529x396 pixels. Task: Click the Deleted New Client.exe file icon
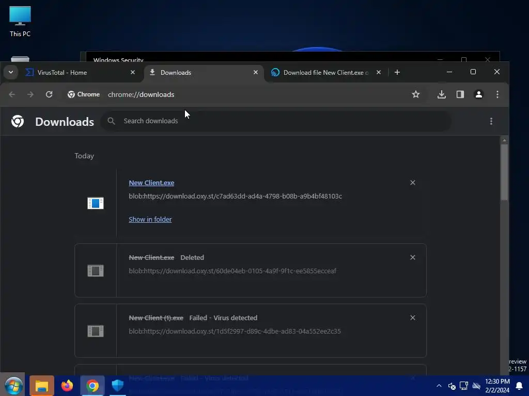point(96,270)
